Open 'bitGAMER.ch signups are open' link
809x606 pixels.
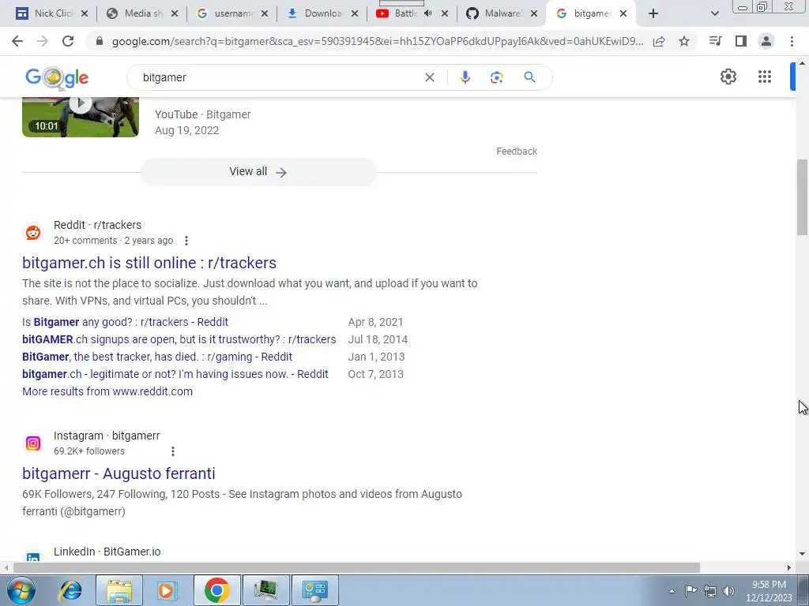tap(179, 339)
